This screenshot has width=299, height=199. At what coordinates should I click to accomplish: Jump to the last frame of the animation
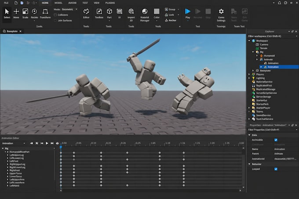point(52,143)
